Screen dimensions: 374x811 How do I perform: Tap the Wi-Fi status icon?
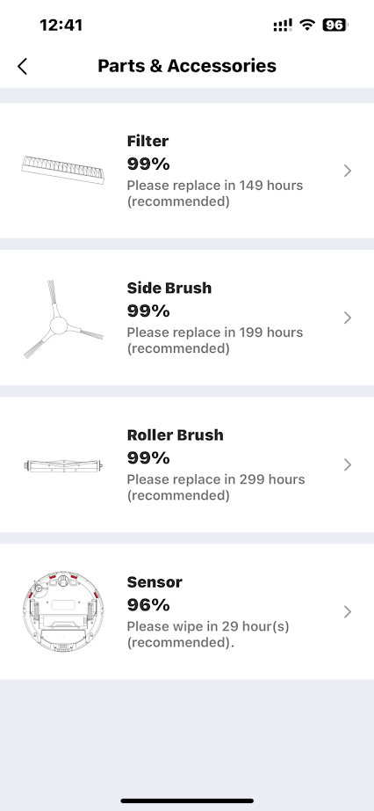[308, 25]
